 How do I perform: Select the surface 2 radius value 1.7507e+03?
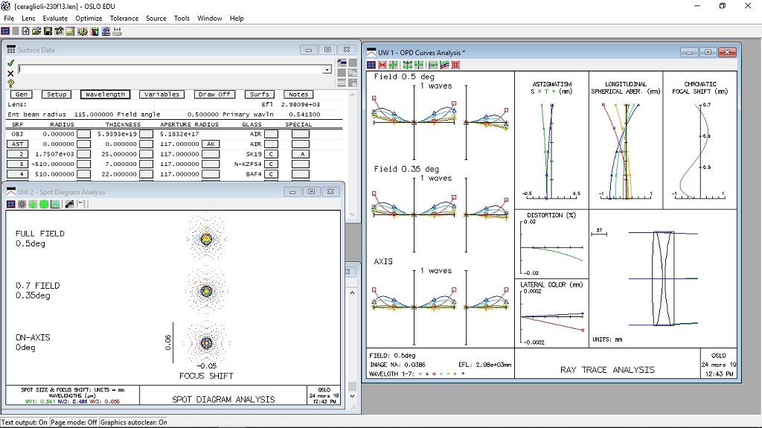pos(54,154)
